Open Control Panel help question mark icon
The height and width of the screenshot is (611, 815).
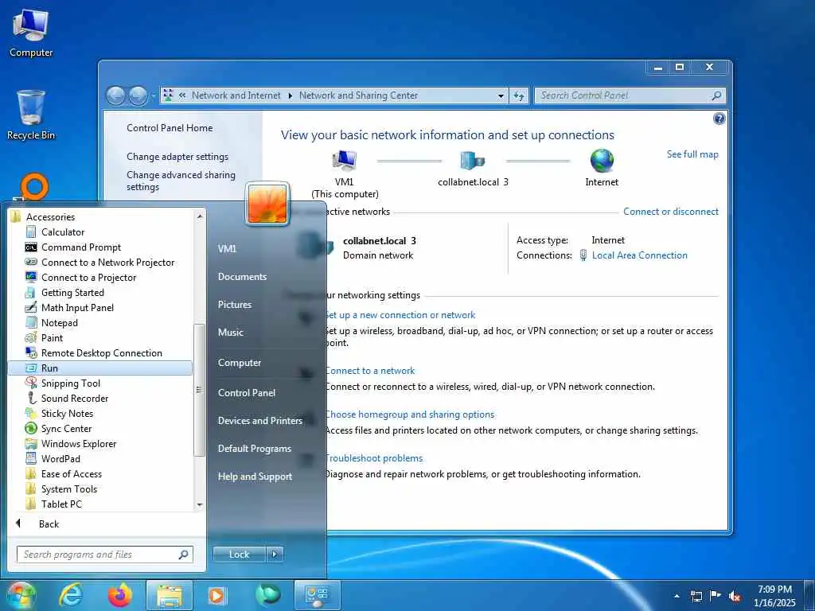tap(719, 119)
